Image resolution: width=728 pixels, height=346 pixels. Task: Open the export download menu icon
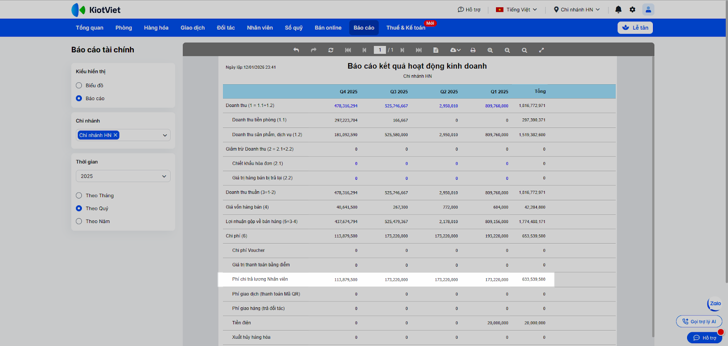455,50
